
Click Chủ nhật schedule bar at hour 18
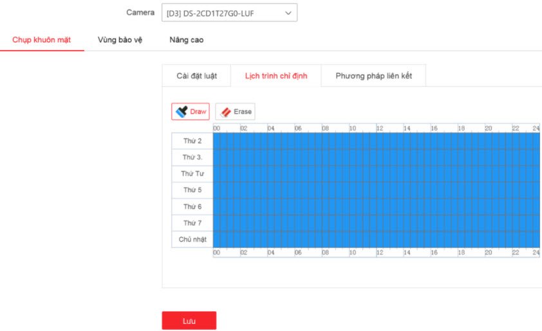pyautogui.click(x=462, y=239)
